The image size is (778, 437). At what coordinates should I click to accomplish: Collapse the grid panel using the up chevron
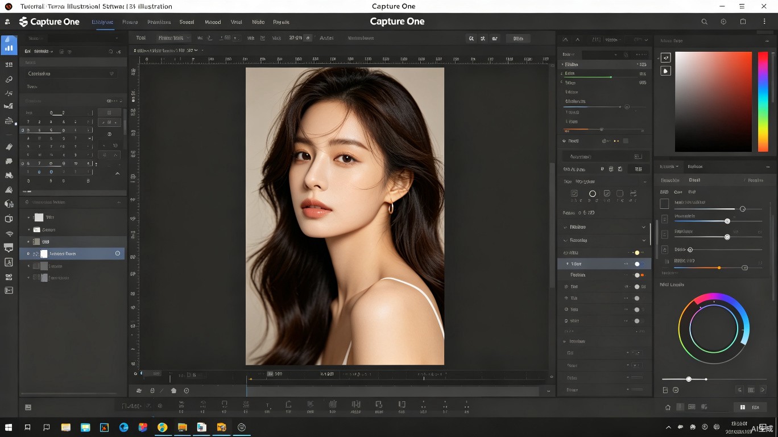(x=118, y=174)
